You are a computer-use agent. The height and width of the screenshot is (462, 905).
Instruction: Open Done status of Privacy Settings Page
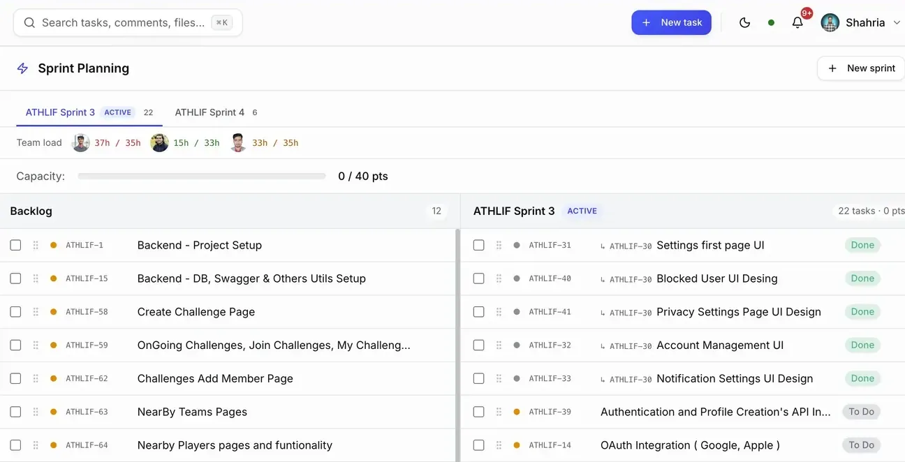tap(862, 312)
